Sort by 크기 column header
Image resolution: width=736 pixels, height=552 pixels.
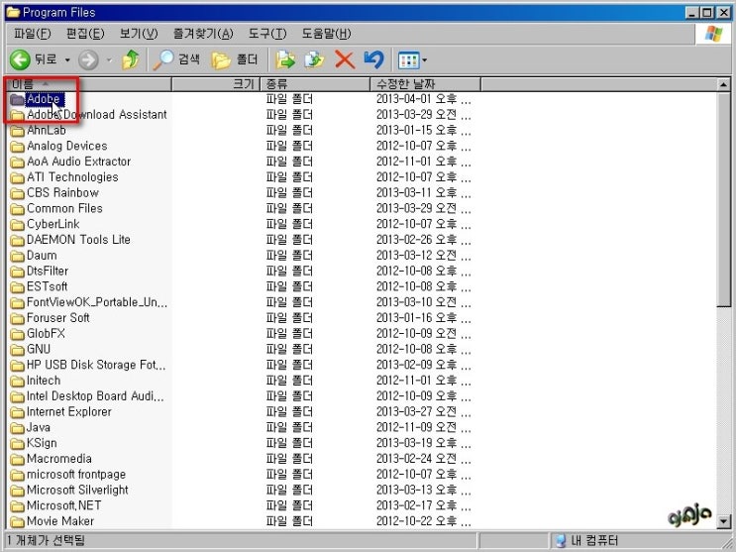click(216, 84)
